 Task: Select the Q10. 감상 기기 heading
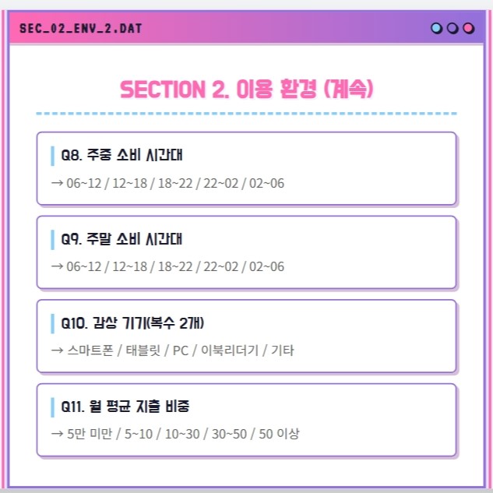point(132,323)
